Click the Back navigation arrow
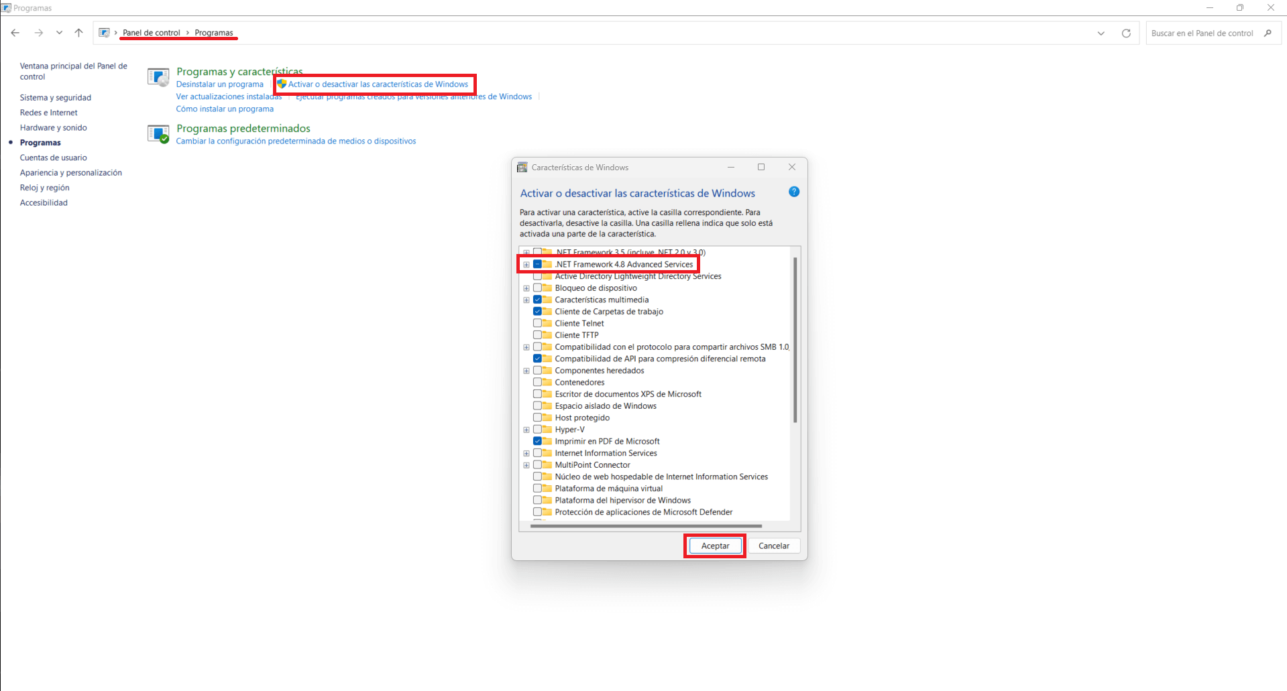This screenshot has width=1287, height=691. tap(15, 33)
